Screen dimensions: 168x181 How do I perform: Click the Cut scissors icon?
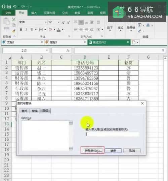[14, 19]
